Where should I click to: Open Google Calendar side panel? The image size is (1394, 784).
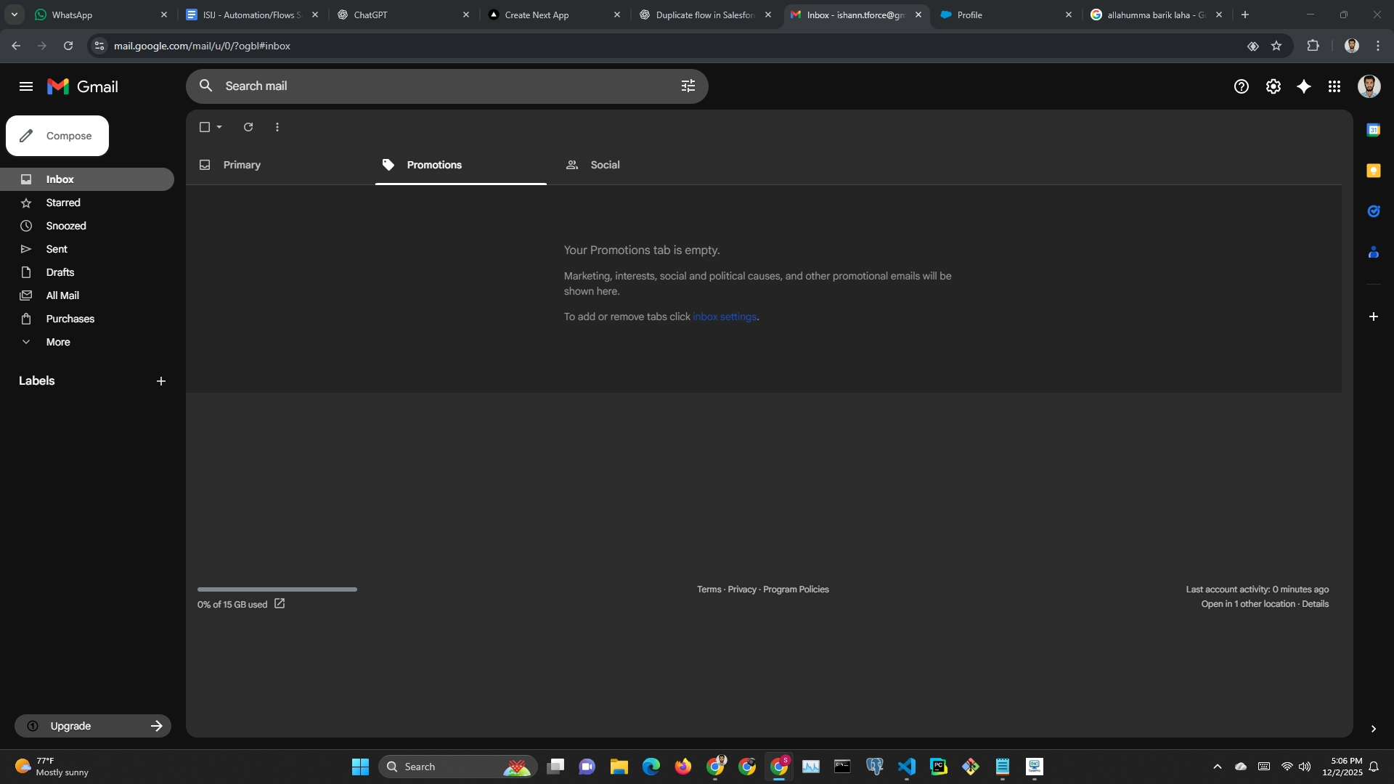[x=1373, y=130]
